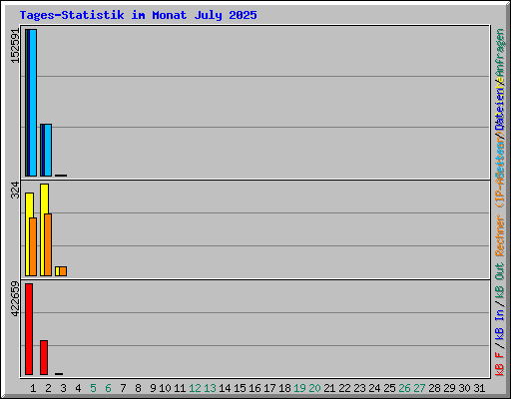Click day label 15 on x-axis
The height and width of the screenshot is (399, 511).
tap(240, 388)
